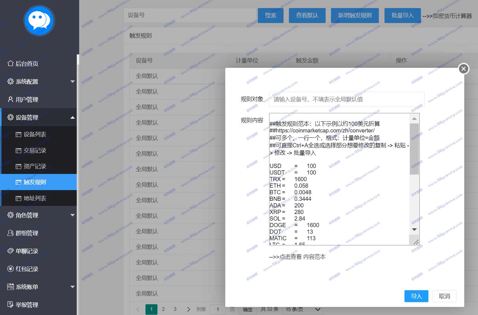Click the 取消 button in dialog
478x315 pixels.
[444, 296]
